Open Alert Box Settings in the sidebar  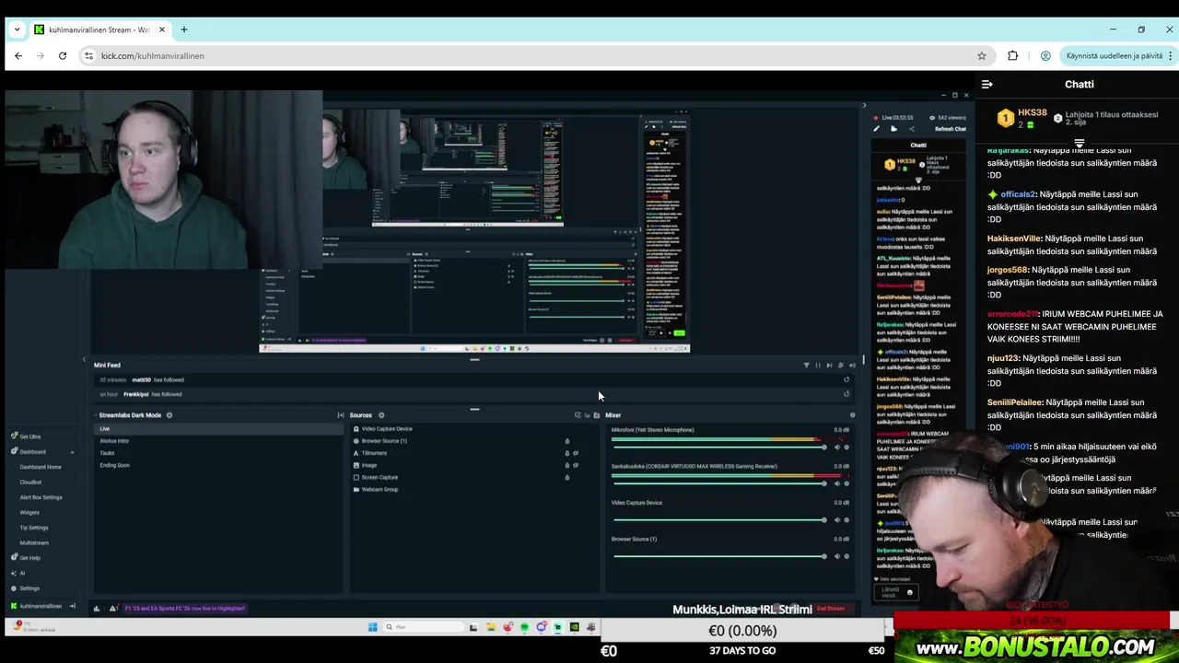click(41, 497)
